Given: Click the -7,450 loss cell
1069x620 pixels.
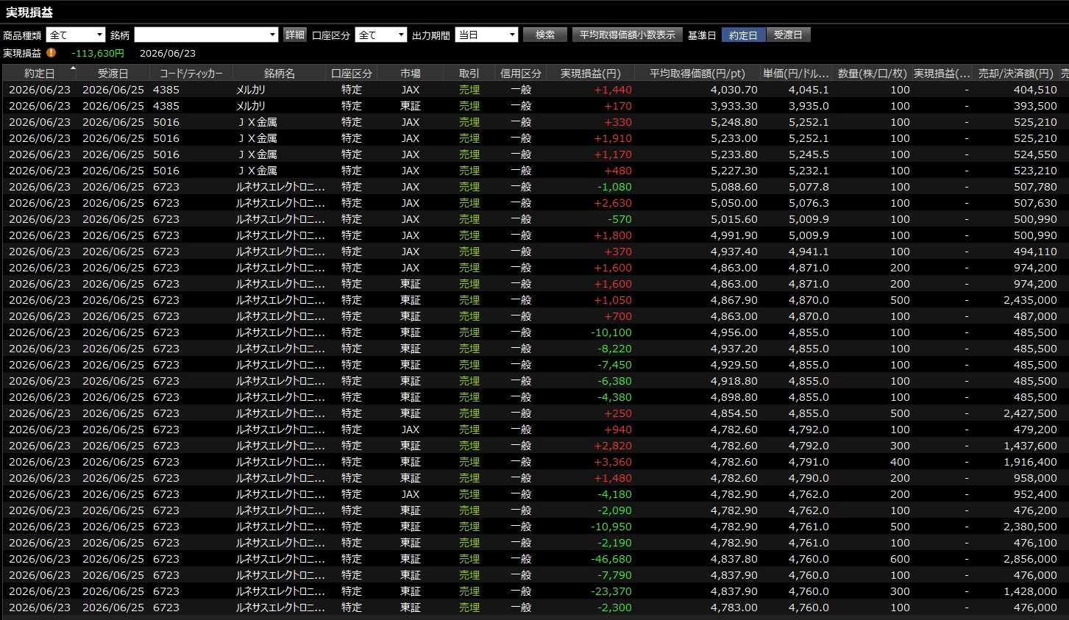Looking at the screenshot, I should tap(614, 365).
